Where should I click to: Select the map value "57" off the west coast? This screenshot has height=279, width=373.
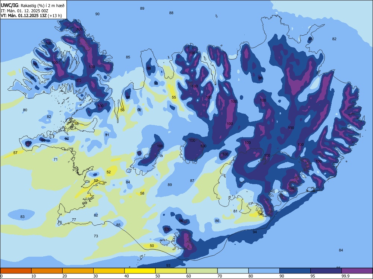click(x=15, y=153)
